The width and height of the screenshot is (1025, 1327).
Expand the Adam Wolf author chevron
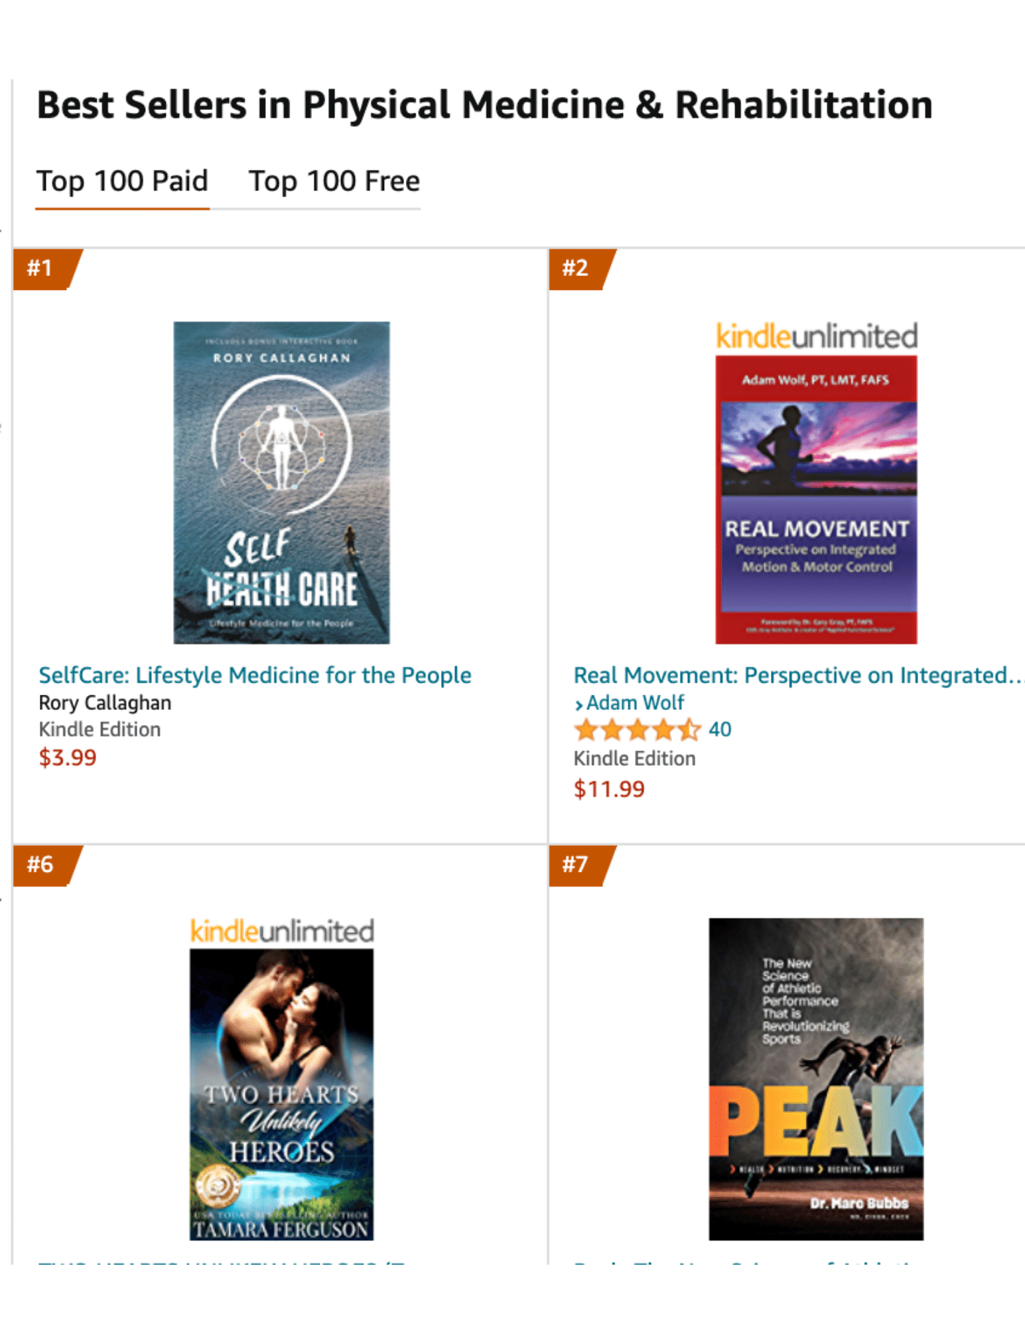(579, 705)
